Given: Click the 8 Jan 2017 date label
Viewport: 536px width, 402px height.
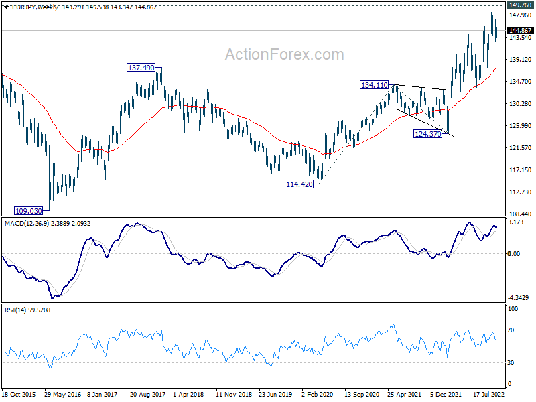Looking at the screenshot, I should (x=103, y=395).
